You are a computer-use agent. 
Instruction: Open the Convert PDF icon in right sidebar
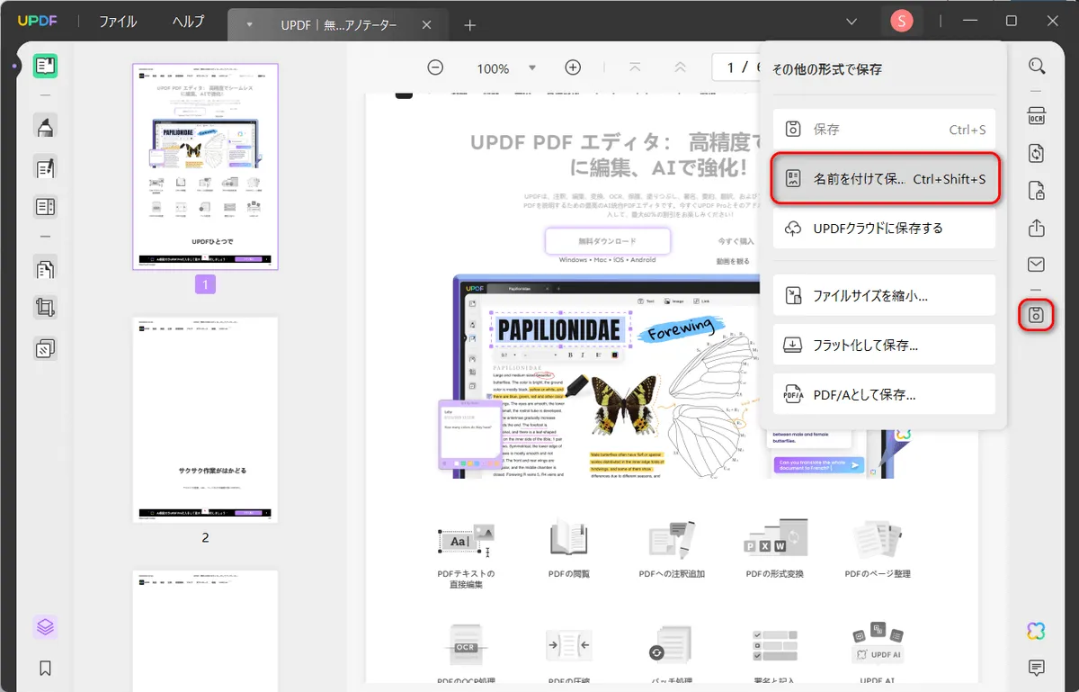(x=1037, y=154)
